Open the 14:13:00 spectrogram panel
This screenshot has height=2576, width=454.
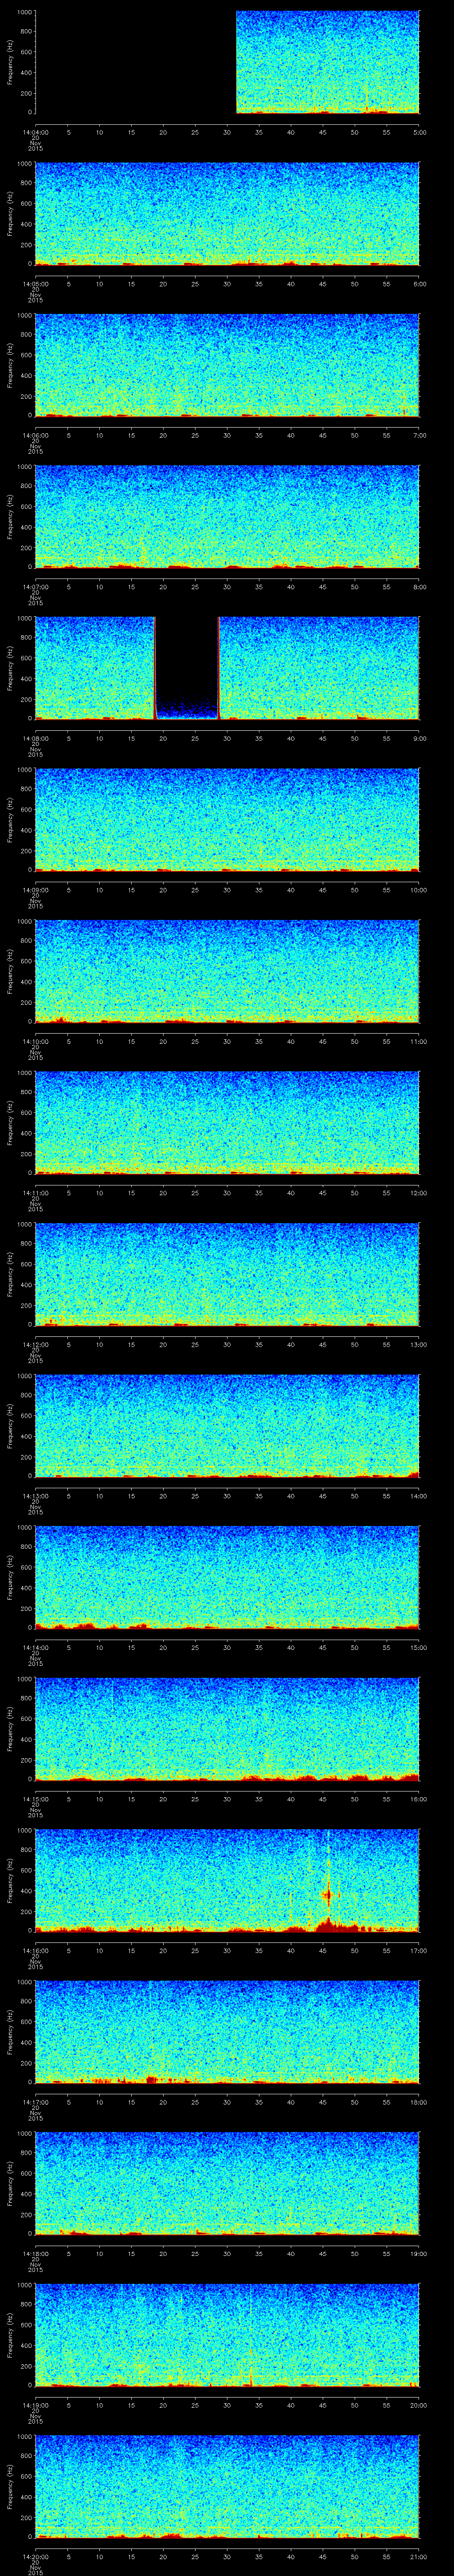(x=227, y=1425)
